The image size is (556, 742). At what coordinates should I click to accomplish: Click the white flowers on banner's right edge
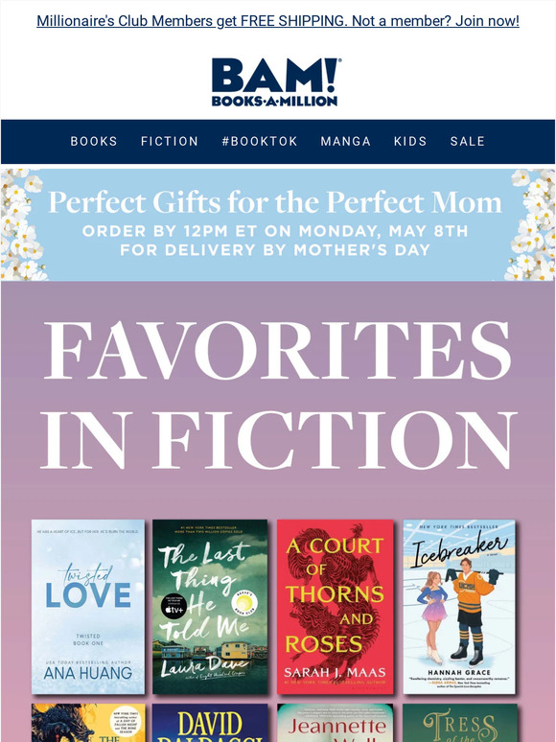[x=530, y=224]
